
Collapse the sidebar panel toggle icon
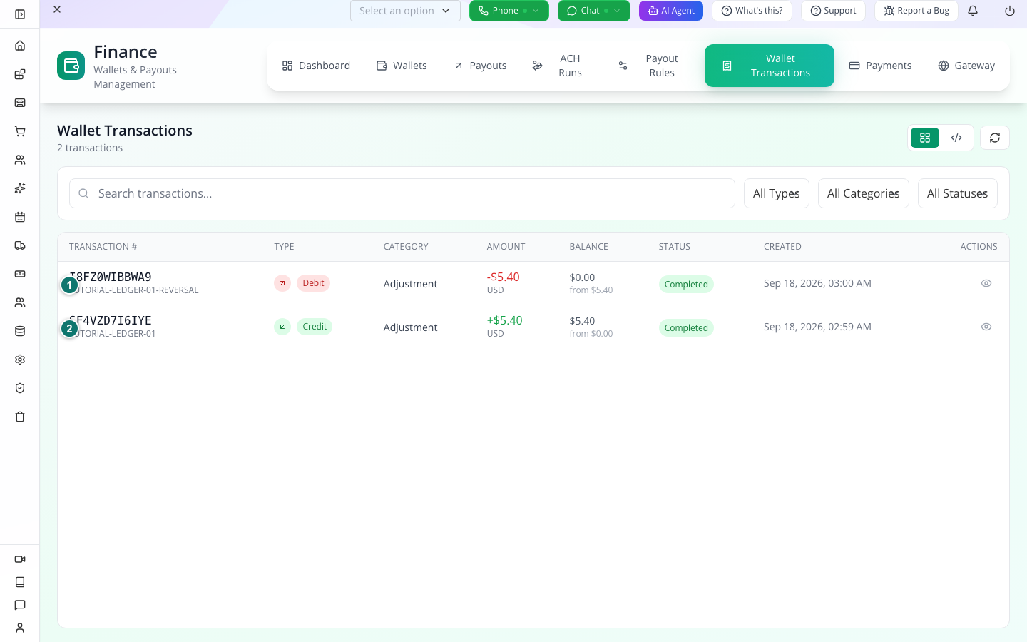pyautogui.click(x=20, y=14)
